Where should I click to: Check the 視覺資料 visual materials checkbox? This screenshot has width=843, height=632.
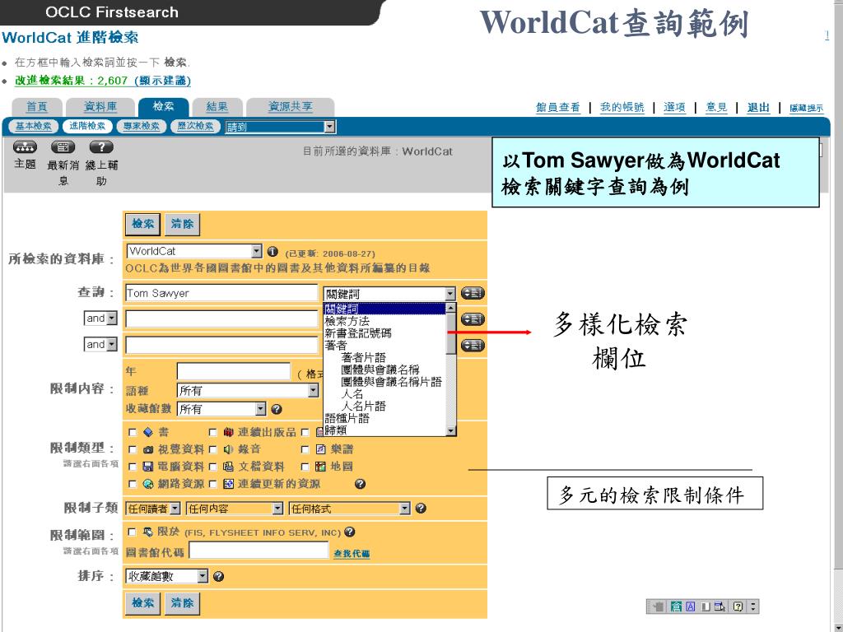click(133, 449)
